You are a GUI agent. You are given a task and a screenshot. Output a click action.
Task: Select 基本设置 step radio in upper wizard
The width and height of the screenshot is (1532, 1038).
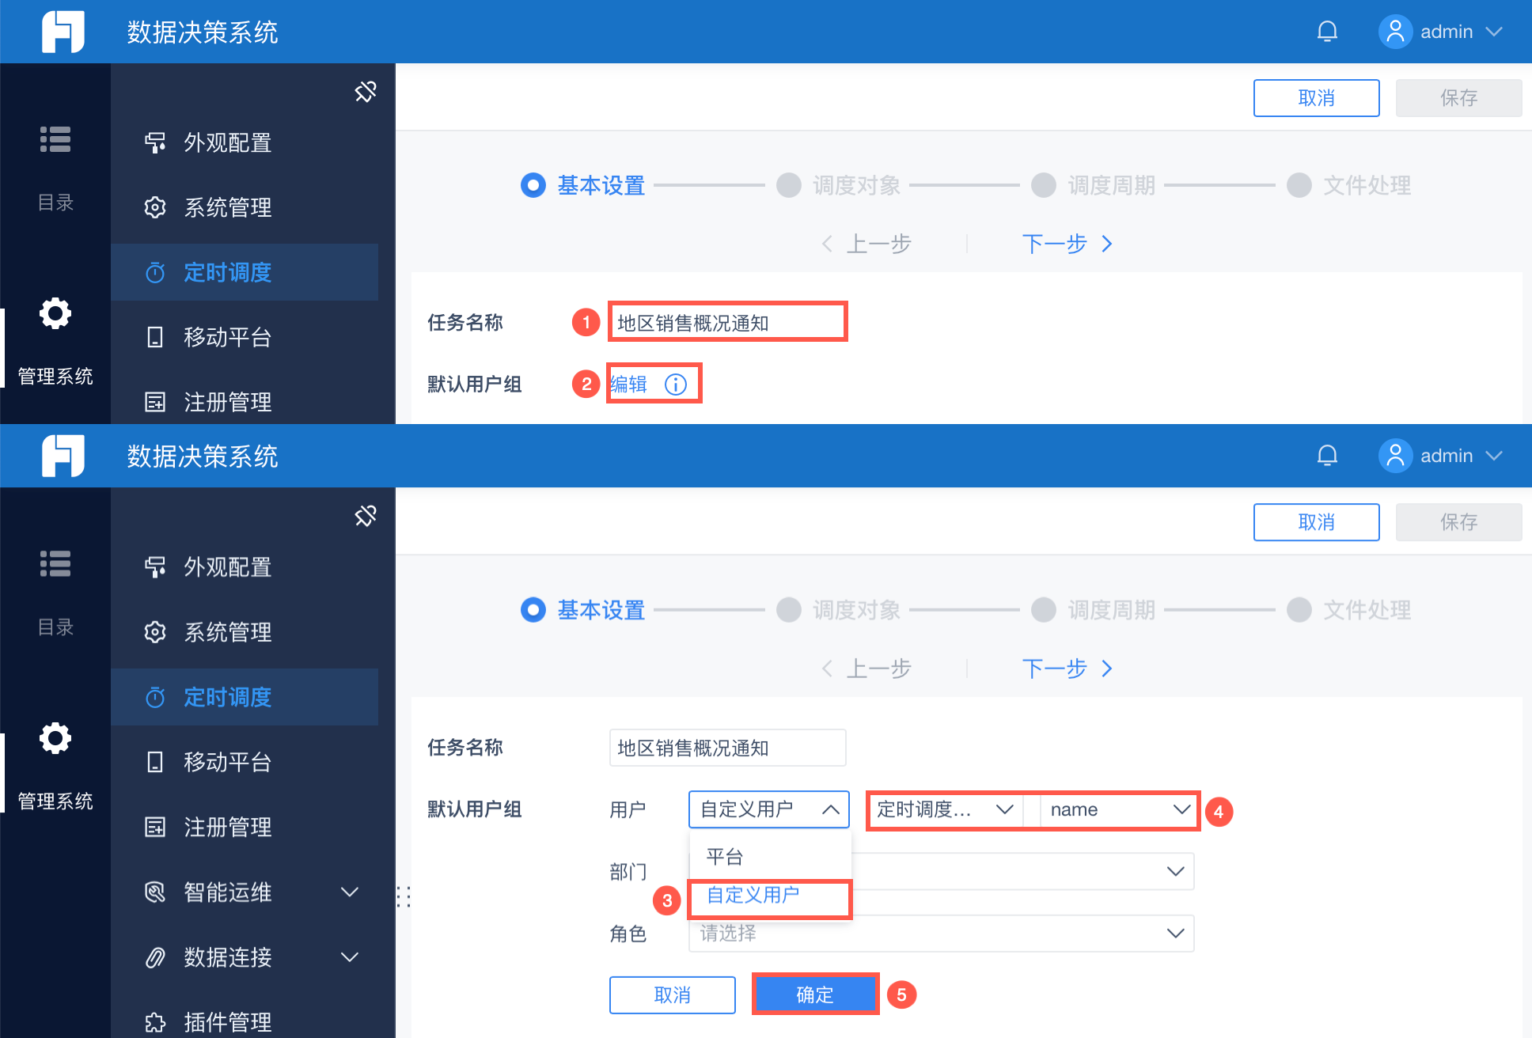[x=533, y=185]
